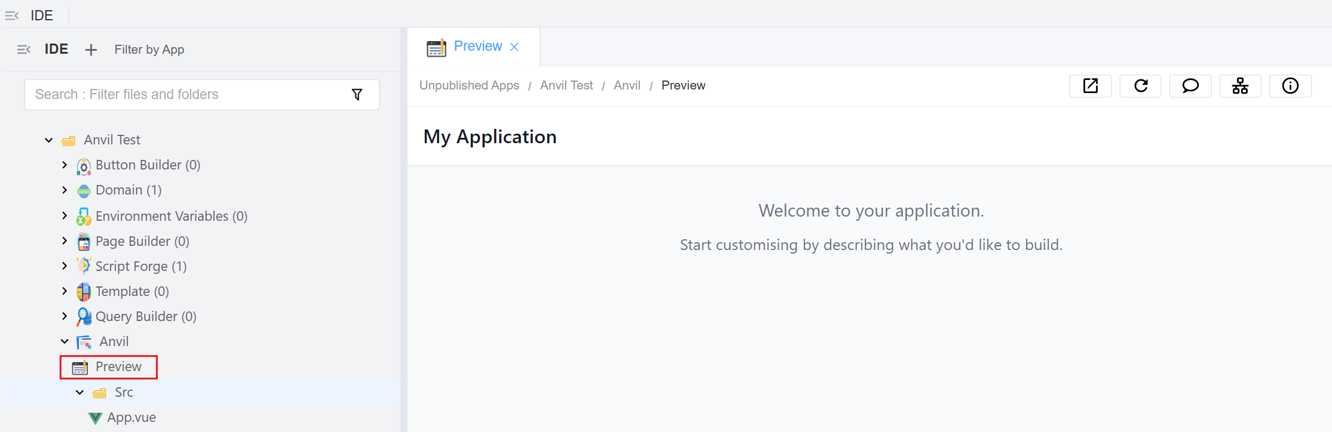Switch to the Preview tab
Image resolution: width=1332 pixels, height=432 pixels.
(477, 47)
